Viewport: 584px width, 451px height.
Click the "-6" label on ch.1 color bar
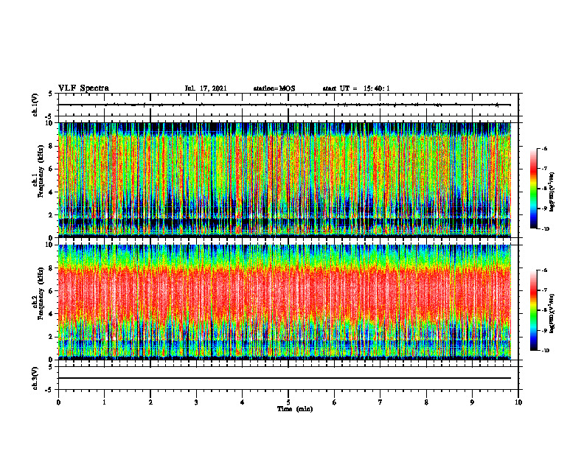pos(544,149)
